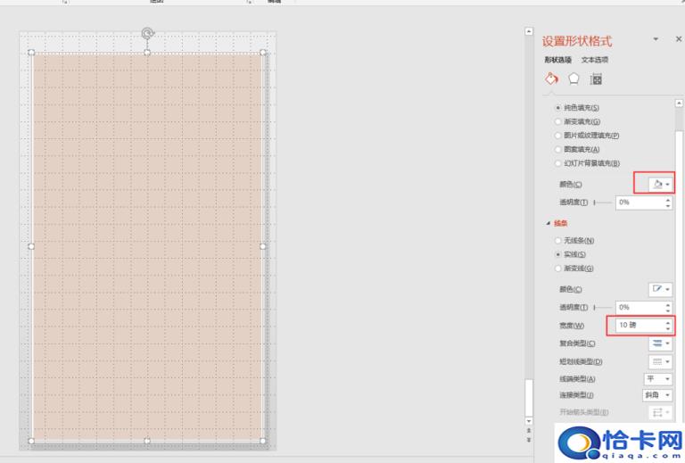Open the compound type (复合类型) line style picker
Viewport: 685px width, 463px height.
pos(659,343)
